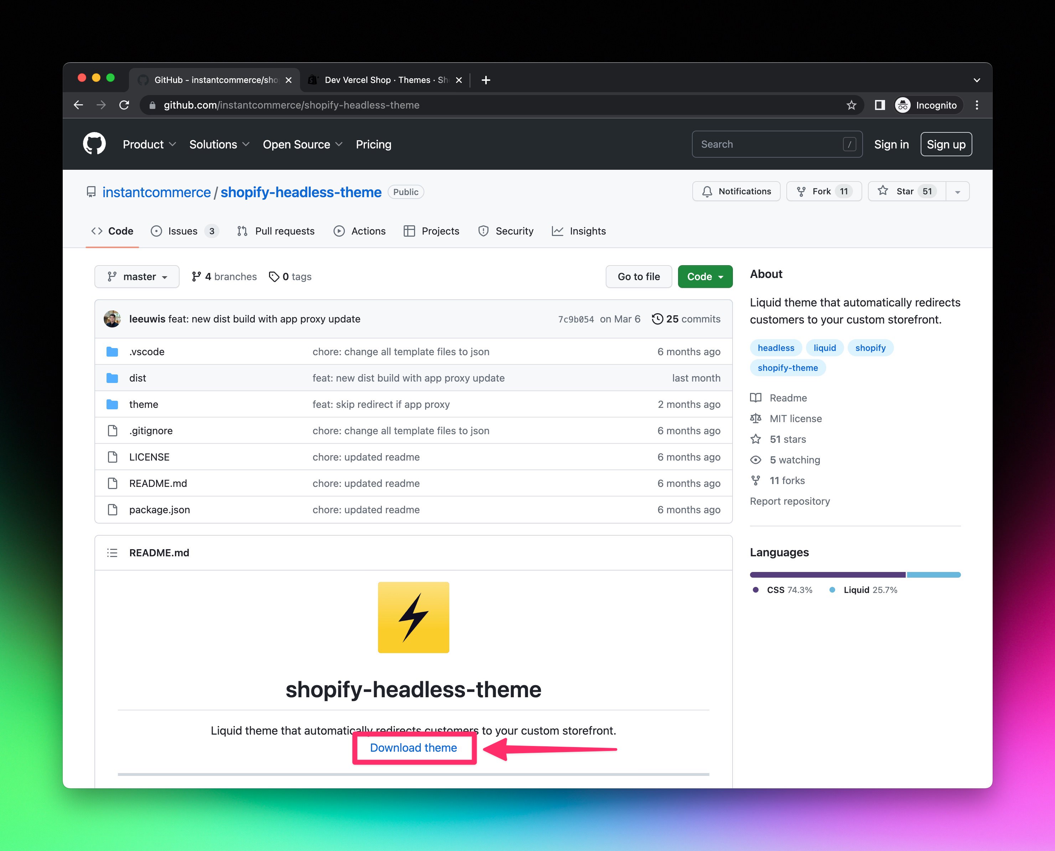View the 4 branches link
The image size is (1055, 851).
(224, 277)
